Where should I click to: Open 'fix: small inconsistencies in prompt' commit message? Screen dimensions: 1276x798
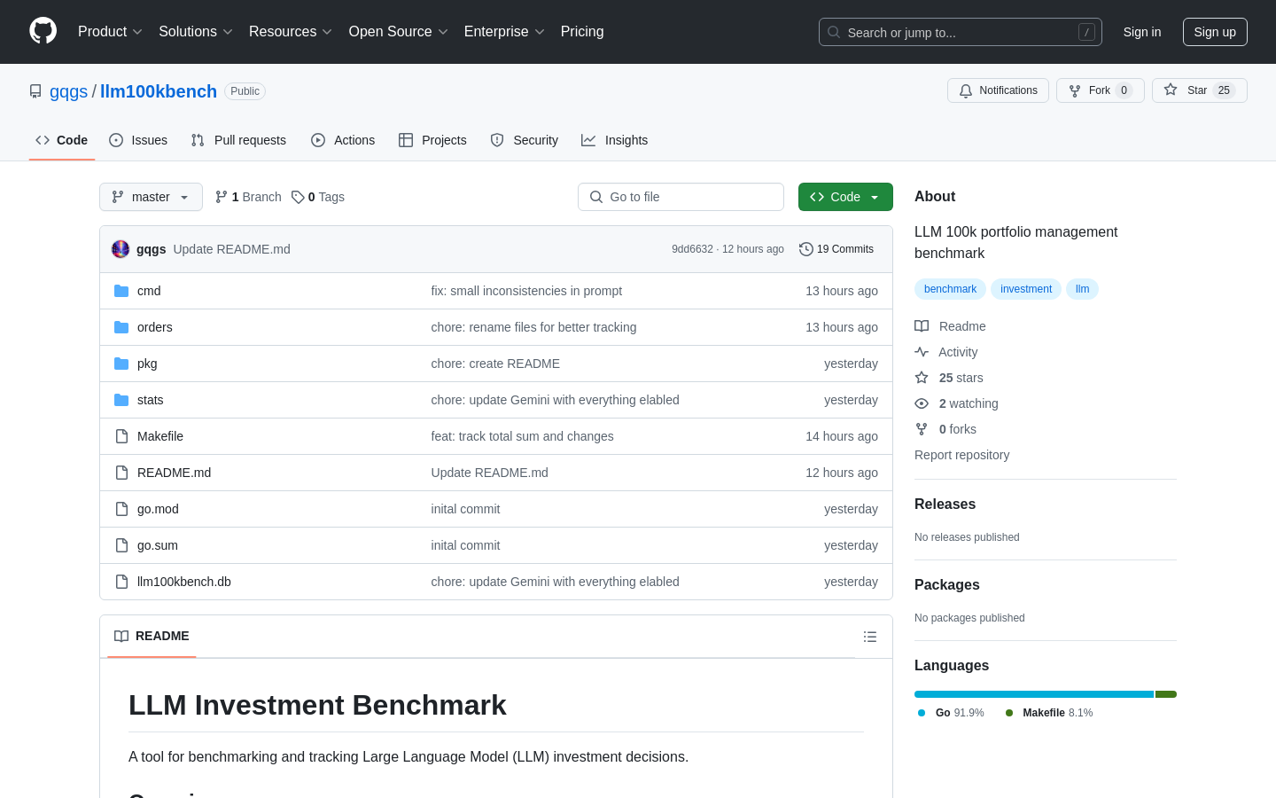tap(526, 291)
